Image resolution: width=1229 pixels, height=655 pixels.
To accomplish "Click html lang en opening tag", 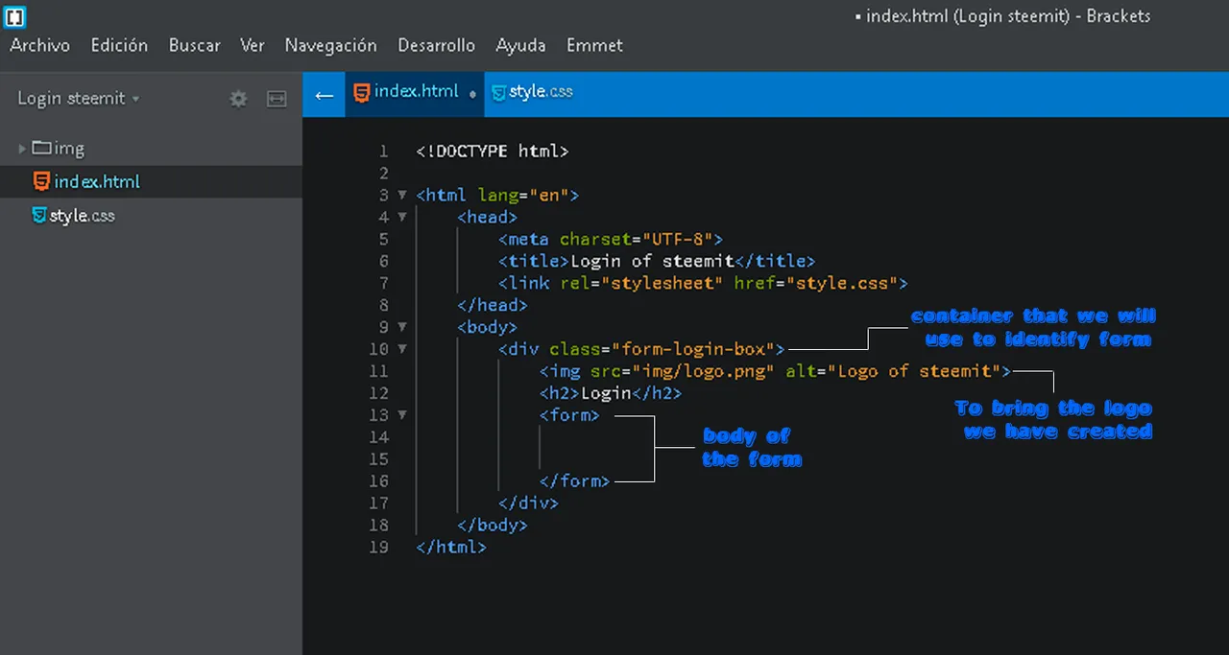I will pyautogui.click(x=497, y=196).
